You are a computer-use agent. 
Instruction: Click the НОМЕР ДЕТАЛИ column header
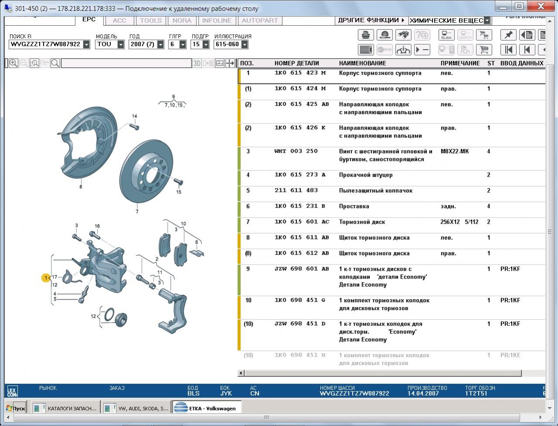tap(297, 63)
